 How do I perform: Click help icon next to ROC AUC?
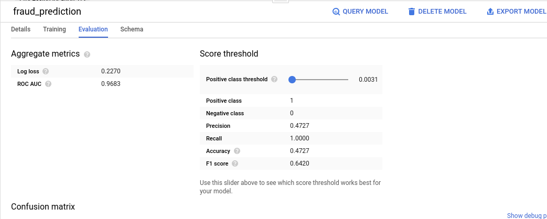[x=48, y=84]
